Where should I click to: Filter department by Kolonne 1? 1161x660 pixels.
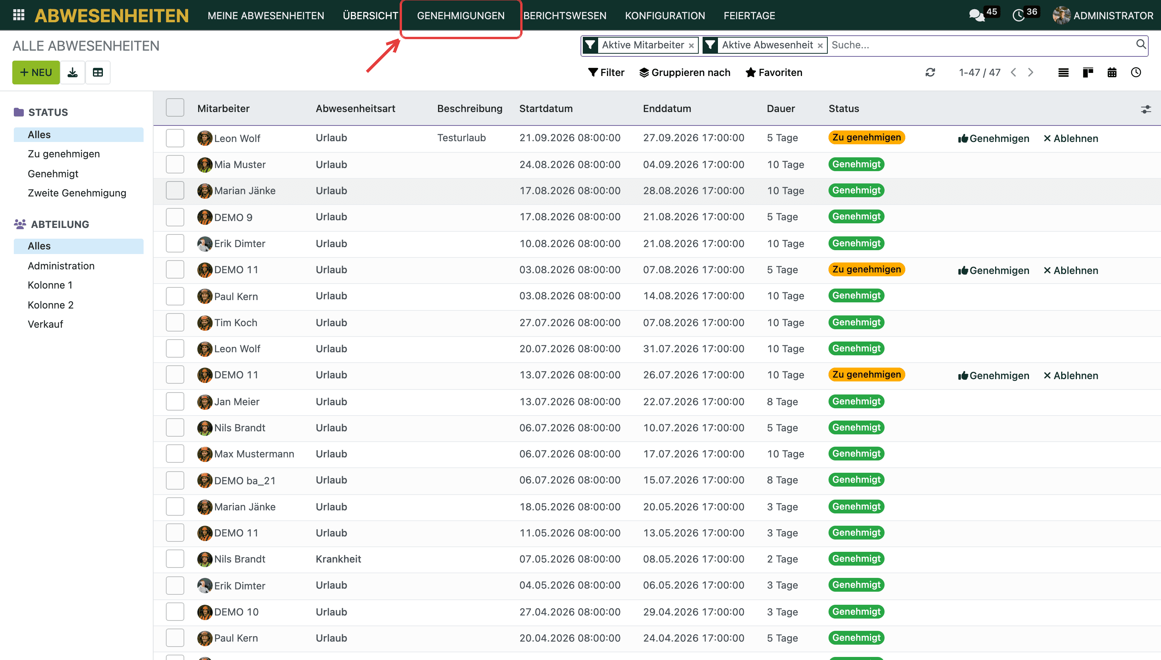(50, 285)
